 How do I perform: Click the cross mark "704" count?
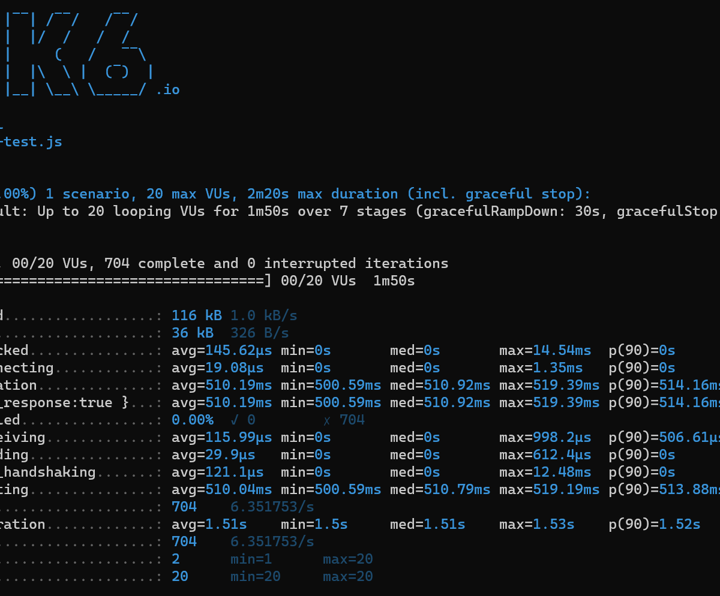click(x=352, y=420)
